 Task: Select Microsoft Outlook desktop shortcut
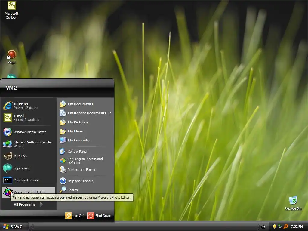click(x=11, y=10)
